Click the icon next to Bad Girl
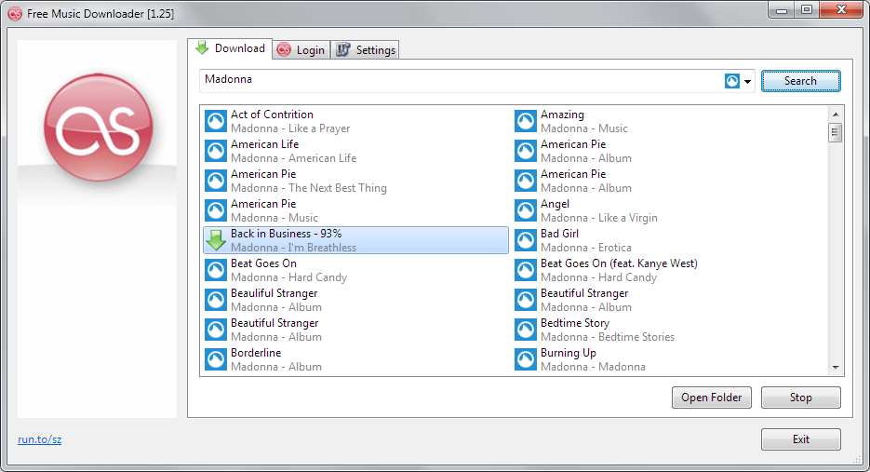870x472 pixels. [526, 240]
